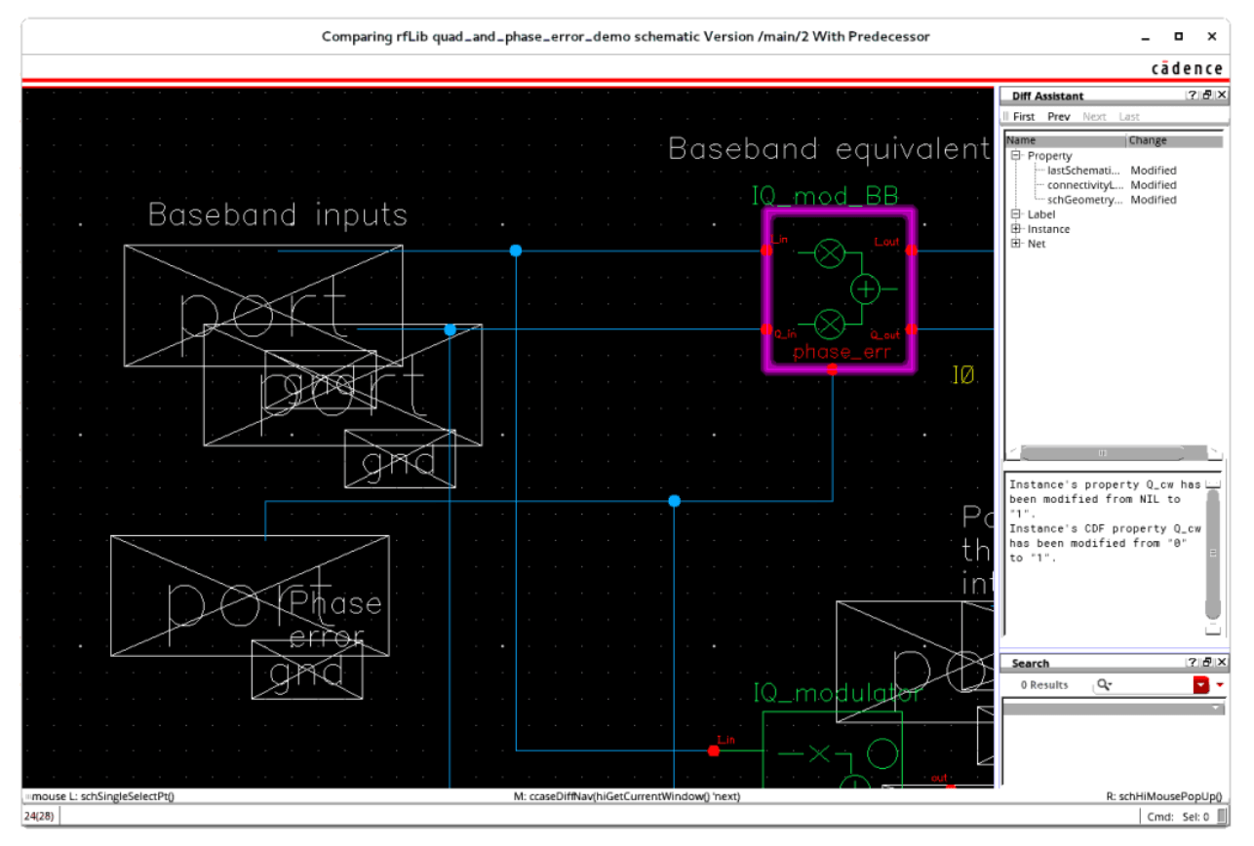Close the Search panel
Image resolution: width=1254 pixels, height=846 pixels.
[x=1222, y=663]
